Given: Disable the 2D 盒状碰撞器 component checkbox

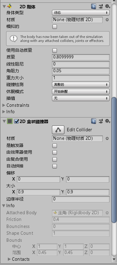Looking at the screenshot, I should coord(16,121).
